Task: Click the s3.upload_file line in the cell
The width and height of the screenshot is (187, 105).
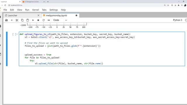Action: [69, 64]
